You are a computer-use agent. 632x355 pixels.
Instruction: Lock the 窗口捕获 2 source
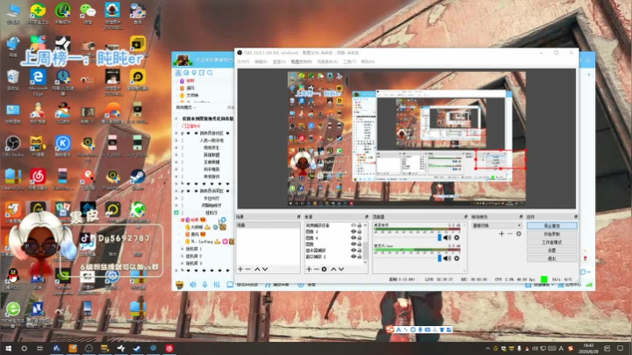pos(360,257)
